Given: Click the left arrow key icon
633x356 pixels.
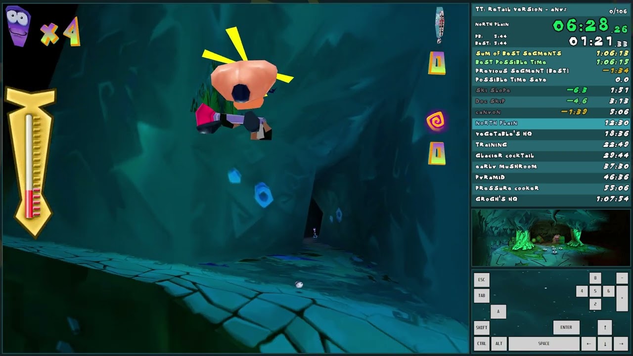Looking at the screenshot, I should [588, 343].
